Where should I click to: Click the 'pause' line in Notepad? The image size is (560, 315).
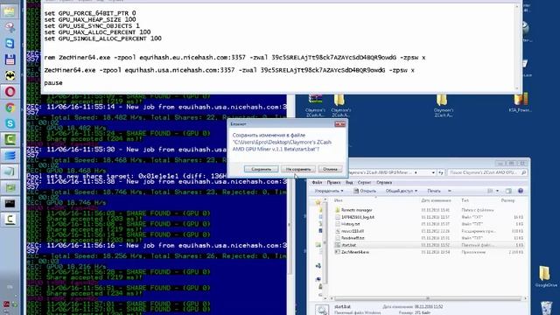tap(53, 83)
